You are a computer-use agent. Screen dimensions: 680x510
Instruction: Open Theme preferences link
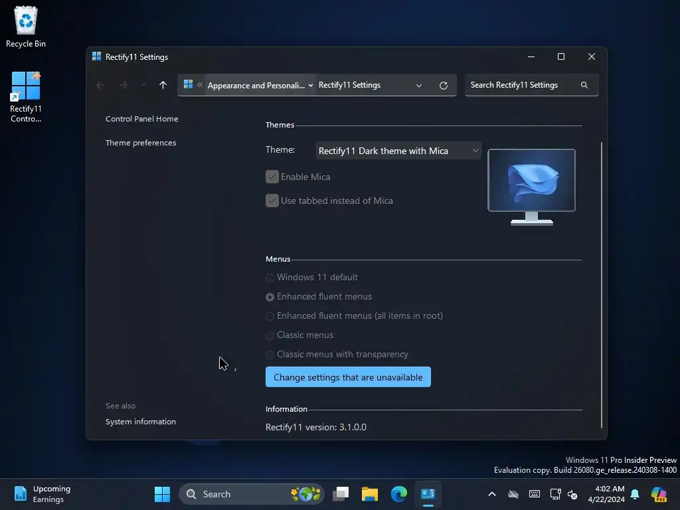[x=141, y=143]
